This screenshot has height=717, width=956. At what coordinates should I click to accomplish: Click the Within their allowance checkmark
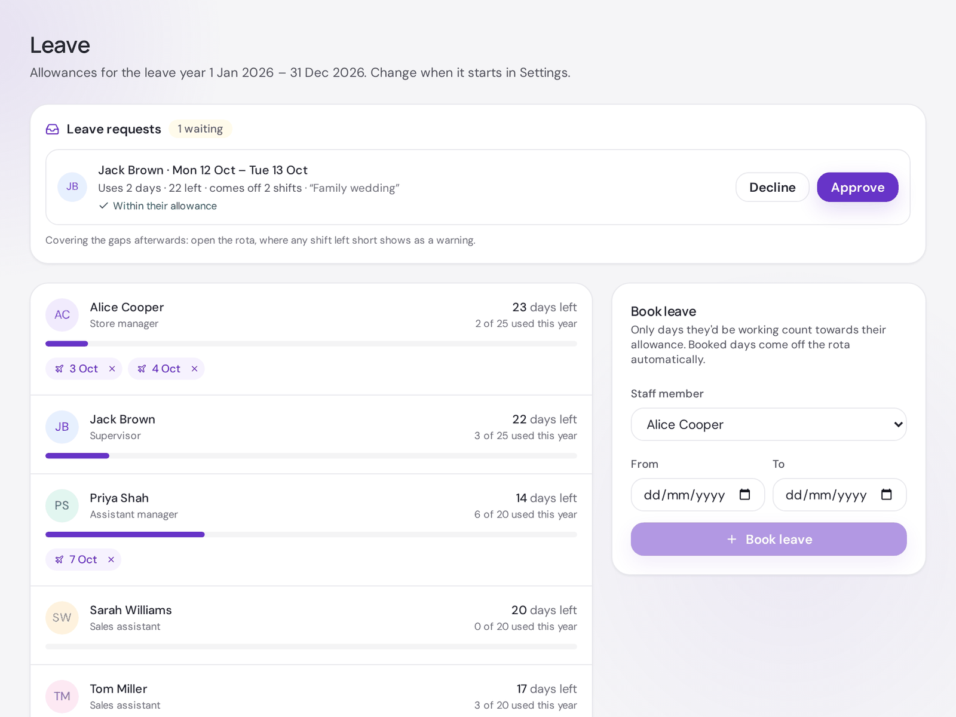click(103, 206)
